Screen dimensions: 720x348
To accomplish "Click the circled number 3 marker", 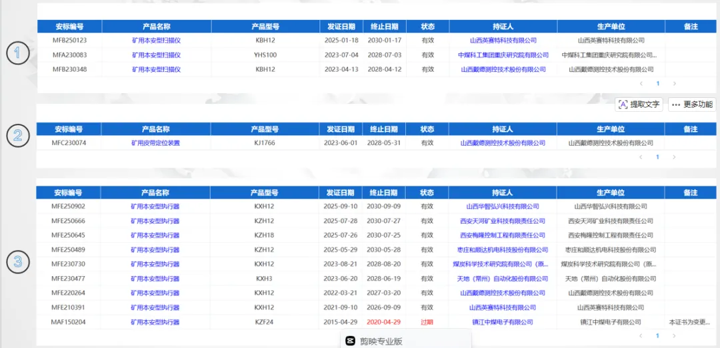I will [x=18, y=261].
